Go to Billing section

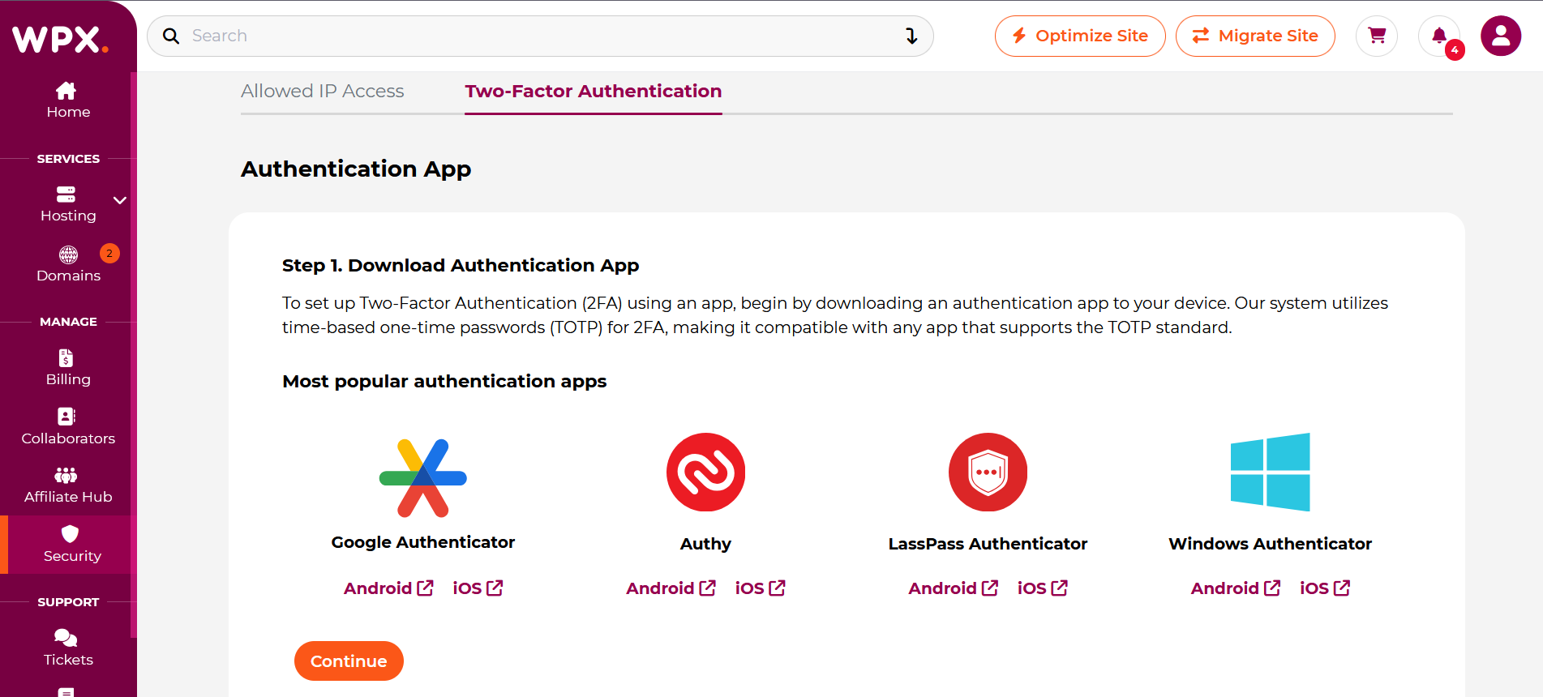(68, 368)
